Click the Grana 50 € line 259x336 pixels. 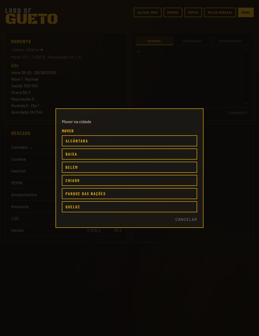[21, 93]
